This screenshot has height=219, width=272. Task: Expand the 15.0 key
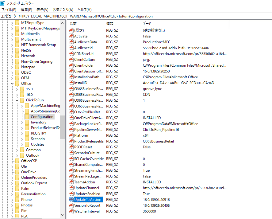coord(17,89)
